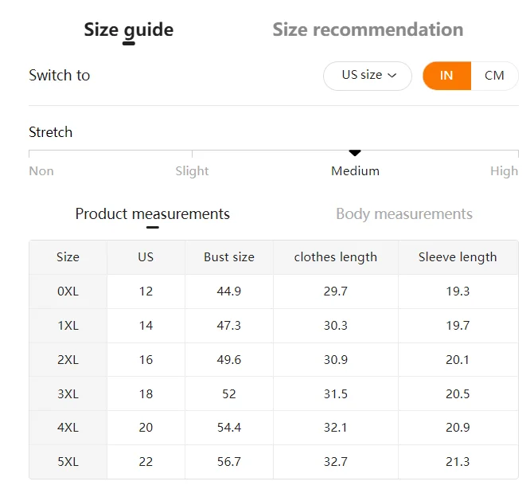Click the 5XL size cell
530x493 pixels.
[x=68, y=462]
